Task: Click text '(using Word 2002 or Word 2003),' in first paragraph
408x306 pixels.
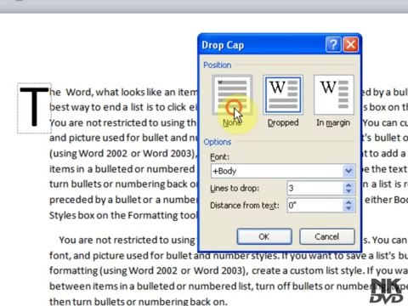Action: 122,154
